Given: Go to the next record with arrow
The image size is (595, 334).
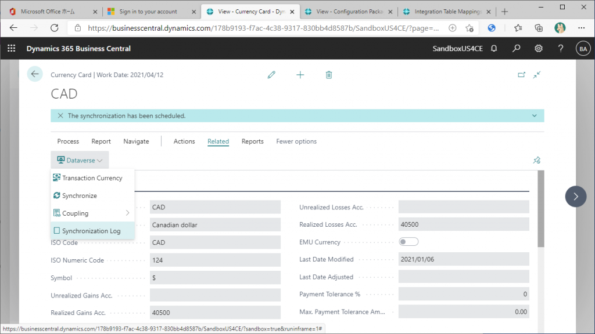Looking at the screenshot, I should [576, 197].
